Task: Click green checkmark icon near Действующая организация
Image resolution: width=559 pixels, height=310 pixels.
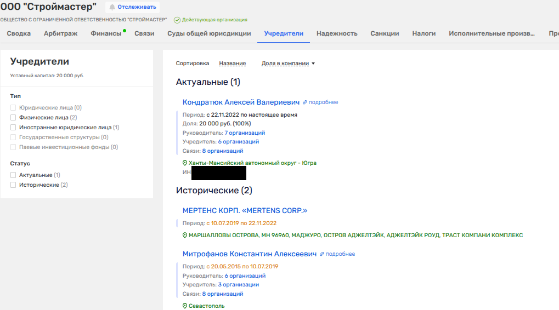Action: tap(177, 20)
